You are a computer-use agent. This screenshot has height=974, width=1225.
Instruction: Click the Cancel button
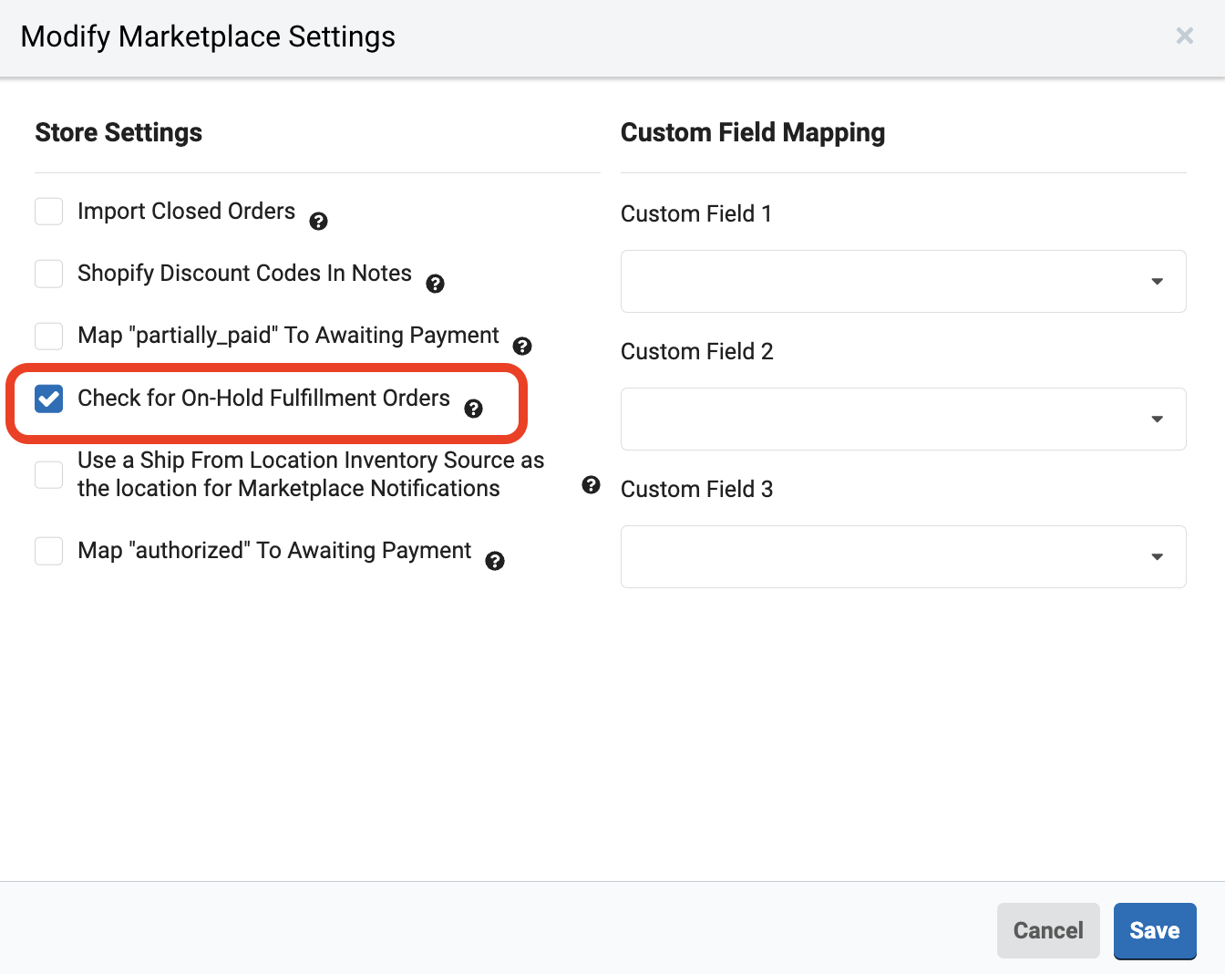coord(1048,930)
